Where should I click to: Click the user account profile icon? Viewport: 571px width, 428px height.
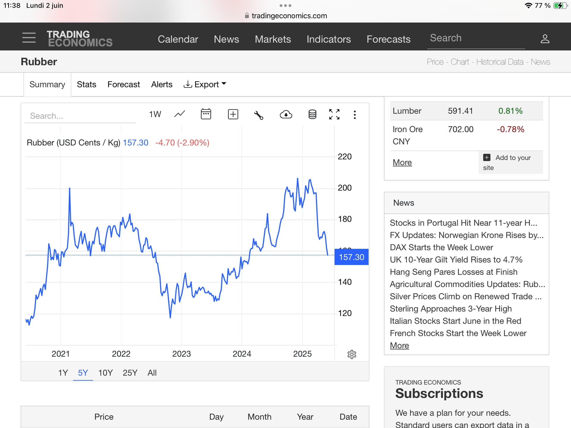click(545, 39)
